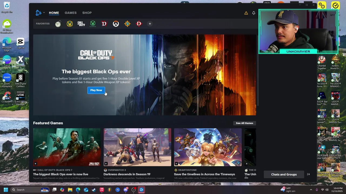346x194 pixels.
Task: Click the 'Save the timelines in Across the Timeways' headline
Action: click(x=204, y=174)
